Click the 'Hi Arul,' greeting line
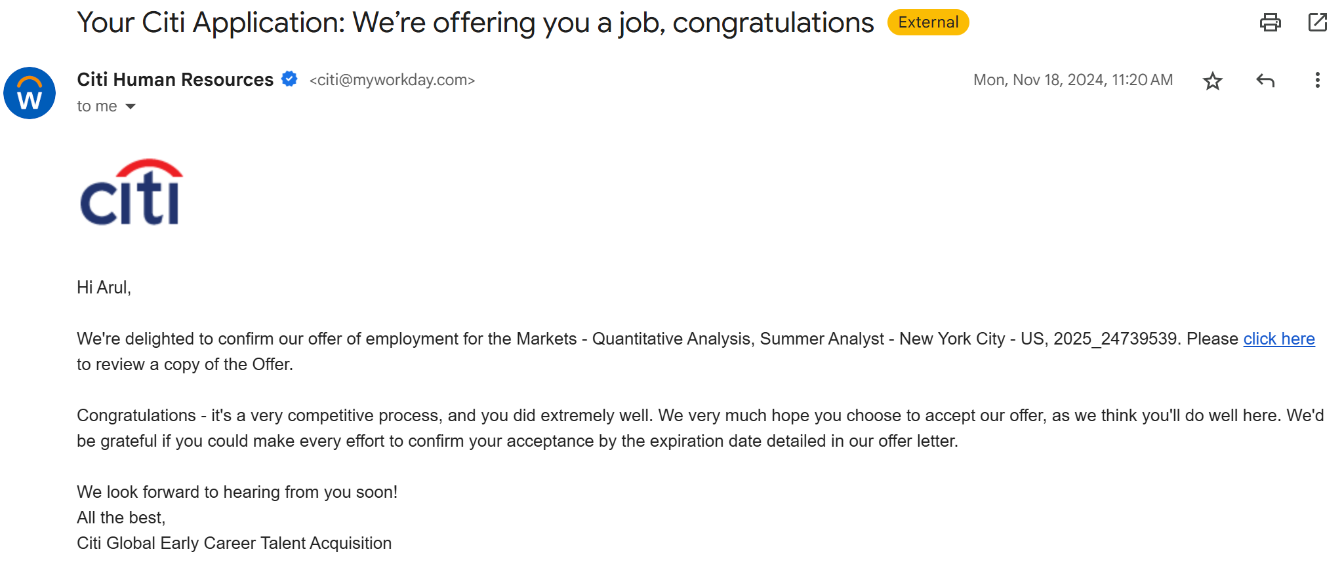The image size is (1342, 562). [x=104, y=288]
